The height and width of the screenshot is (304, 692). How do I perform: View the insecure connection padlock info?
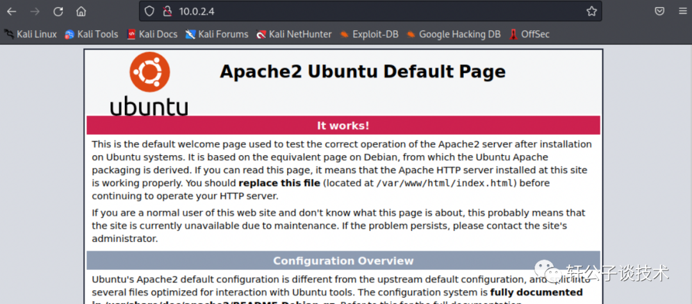pos(167,12)
